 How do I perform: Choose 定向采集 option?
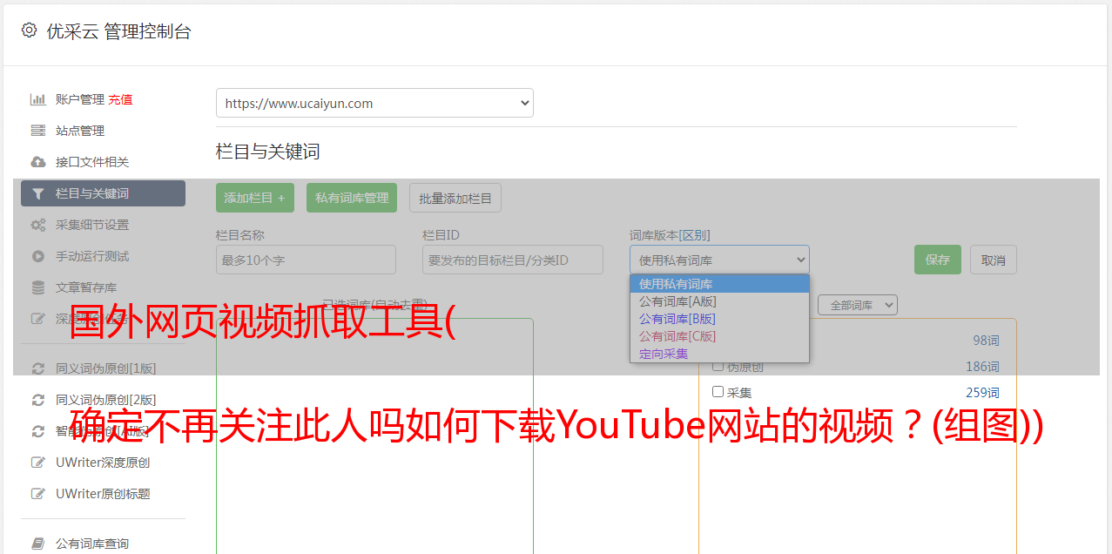tap(719, 354)
